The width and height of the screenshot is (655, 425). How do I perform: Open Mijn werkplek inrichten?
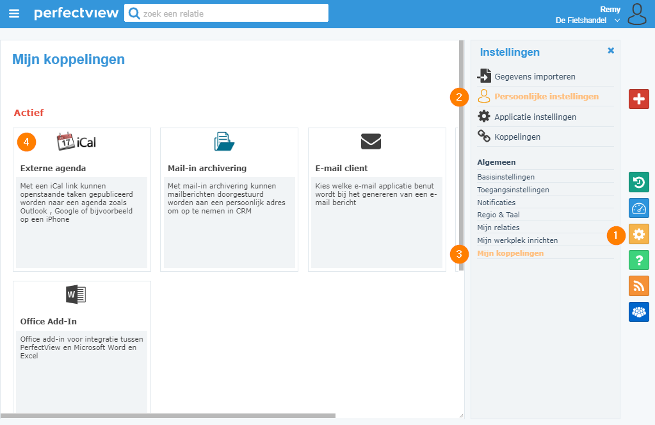(517, 240)
